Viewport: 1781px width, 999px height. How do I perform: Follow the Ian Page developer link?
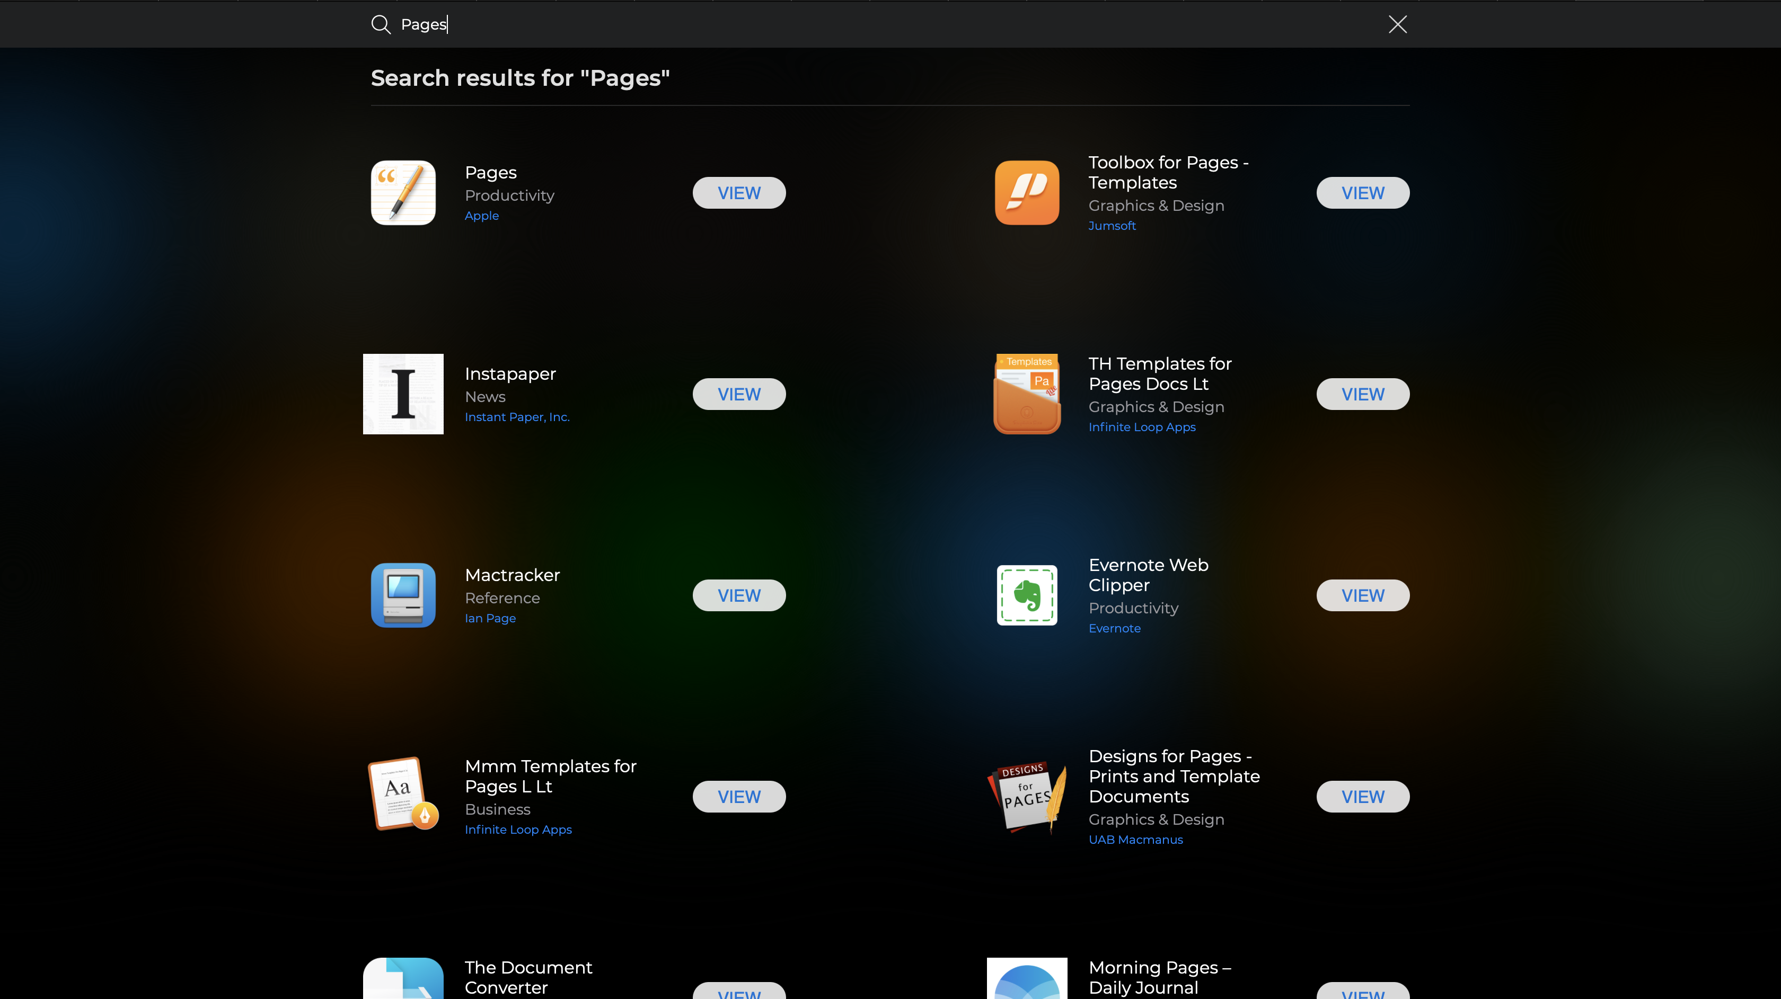(490, 618)
